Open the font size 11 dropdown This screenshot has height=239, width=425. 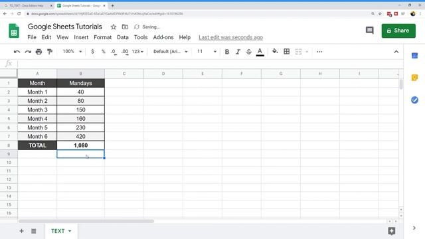pos(207,52)
